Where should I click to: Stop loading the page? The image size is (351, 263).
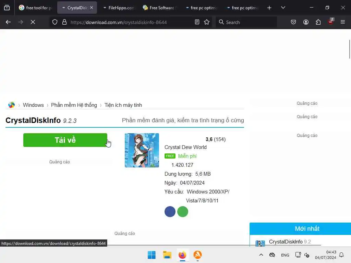click(33, 22)
